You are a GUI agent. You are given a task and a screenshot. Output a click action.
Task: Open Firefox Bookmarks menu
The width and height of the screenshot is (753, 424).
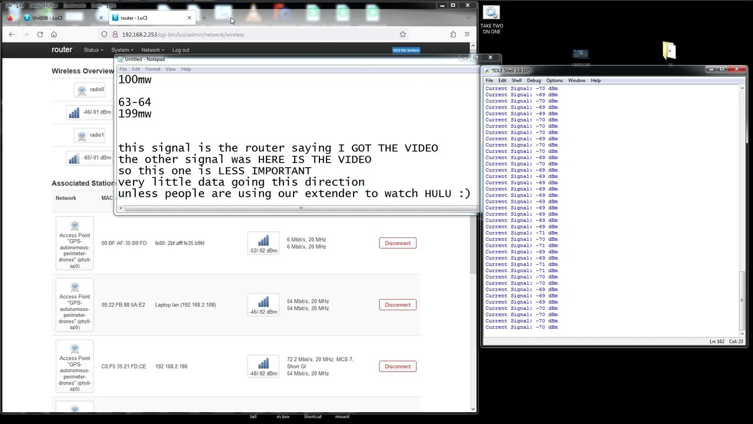pos(74,5)
